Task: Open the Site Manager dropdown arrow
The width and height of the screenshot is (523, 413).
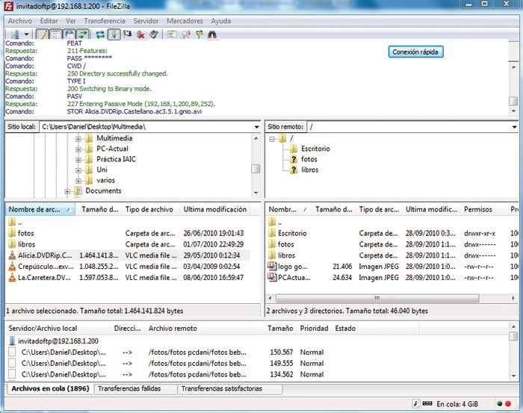Action: [26, 34]
